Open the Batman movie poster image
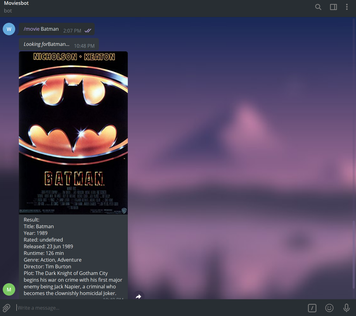356x316 pixels. [73, 133]
